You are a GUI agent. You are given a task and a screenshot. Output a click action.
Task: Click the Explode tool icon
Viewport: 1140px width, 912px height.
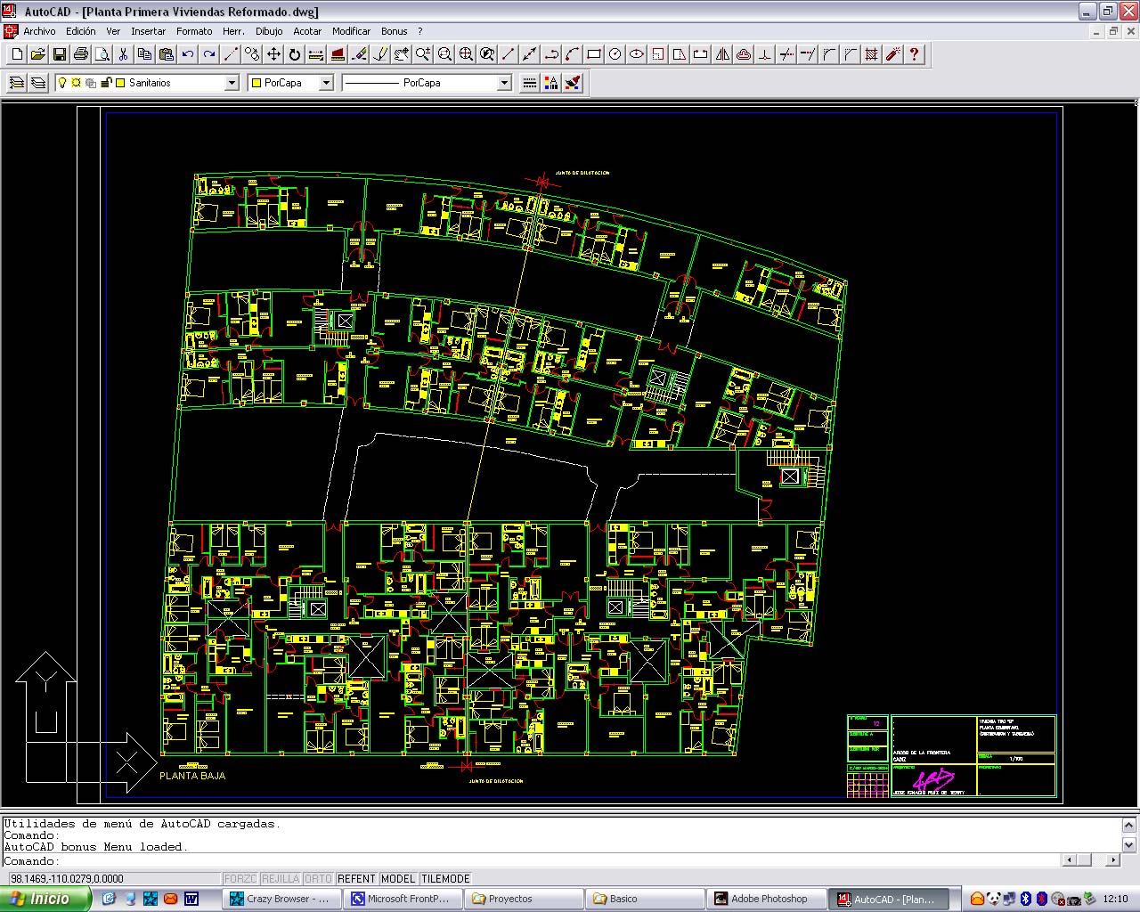[x=892, y=54]
